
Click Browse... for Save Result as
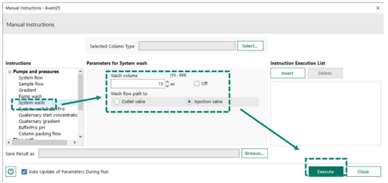254,153
